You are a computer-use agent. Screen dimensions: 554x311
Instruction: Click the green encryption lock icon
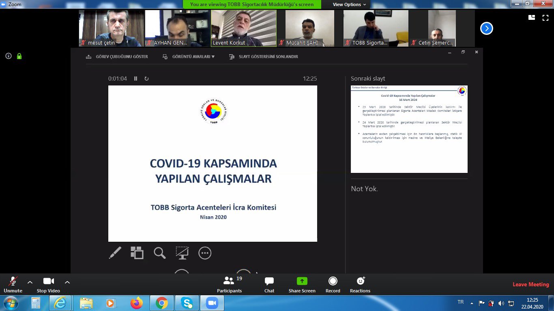coord(19,56)
